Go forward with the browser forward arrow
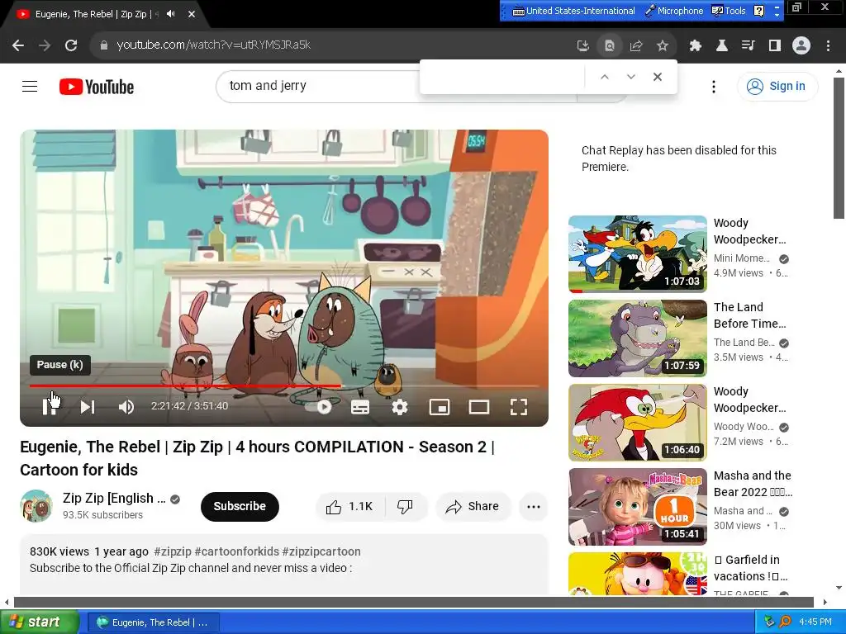 pyautogui.click(x=45, y=45)
